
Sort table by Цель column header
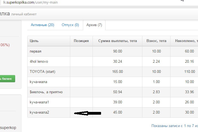pos(34,41)
